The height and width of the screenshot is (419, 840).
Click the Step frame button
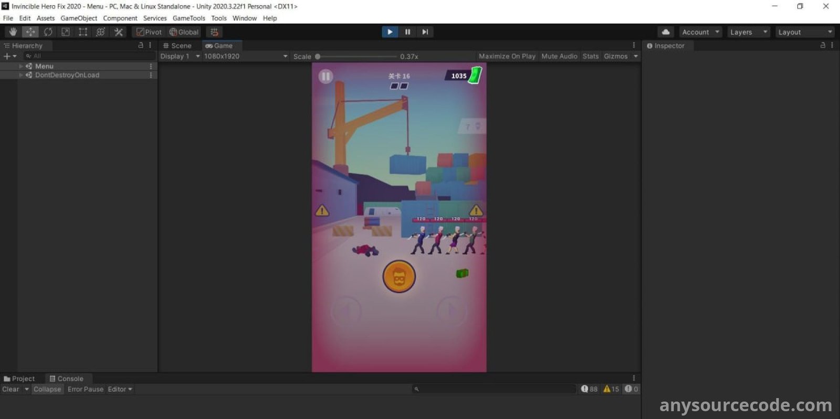coord(425,32)
